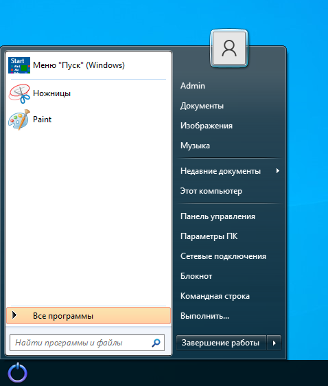328x386 pixels.
Task: Open shutdown options arrow next to Завершение работы
Action: tap(274, 343)
